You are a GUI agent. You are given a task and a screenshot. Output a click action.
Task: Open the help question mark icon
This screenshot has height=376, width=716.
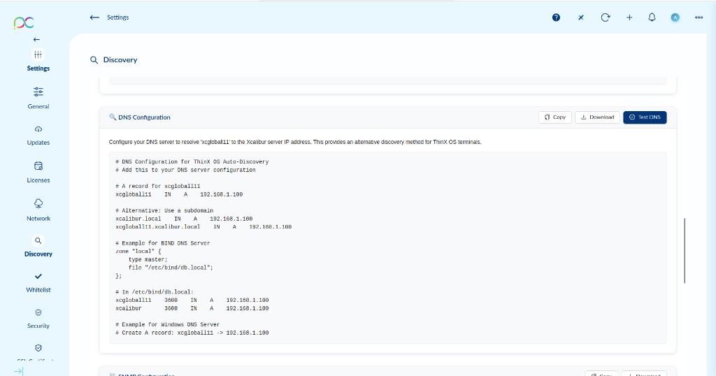(x=556, y=17)
